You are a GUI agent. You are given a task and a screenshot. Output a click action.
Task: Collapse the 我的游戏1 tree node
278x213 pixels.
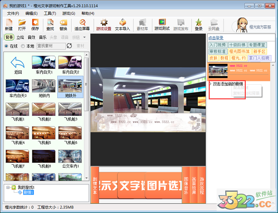click(8, 187)
